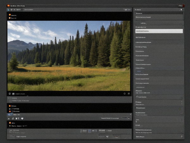Viewport: 190px width, 143px height.
Task: Click the highlighted light-gray field in right panel
Action: pos(159,31)
